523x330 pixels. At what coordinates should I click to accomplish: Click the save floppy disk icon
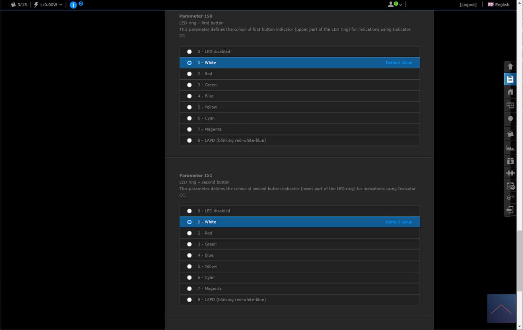point(510,79)
